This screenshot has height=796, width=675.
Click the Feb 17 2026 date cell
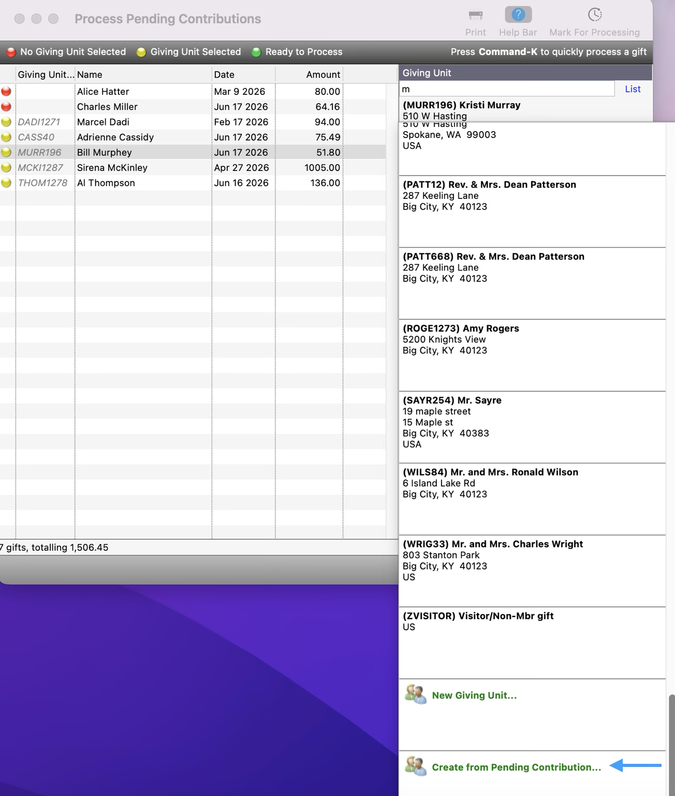pyautogui.click(x=241, y=122)
